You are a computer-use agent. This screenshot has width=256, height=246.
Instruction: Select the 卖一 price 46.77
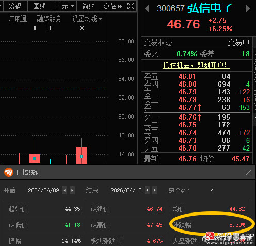coord(187,107)
